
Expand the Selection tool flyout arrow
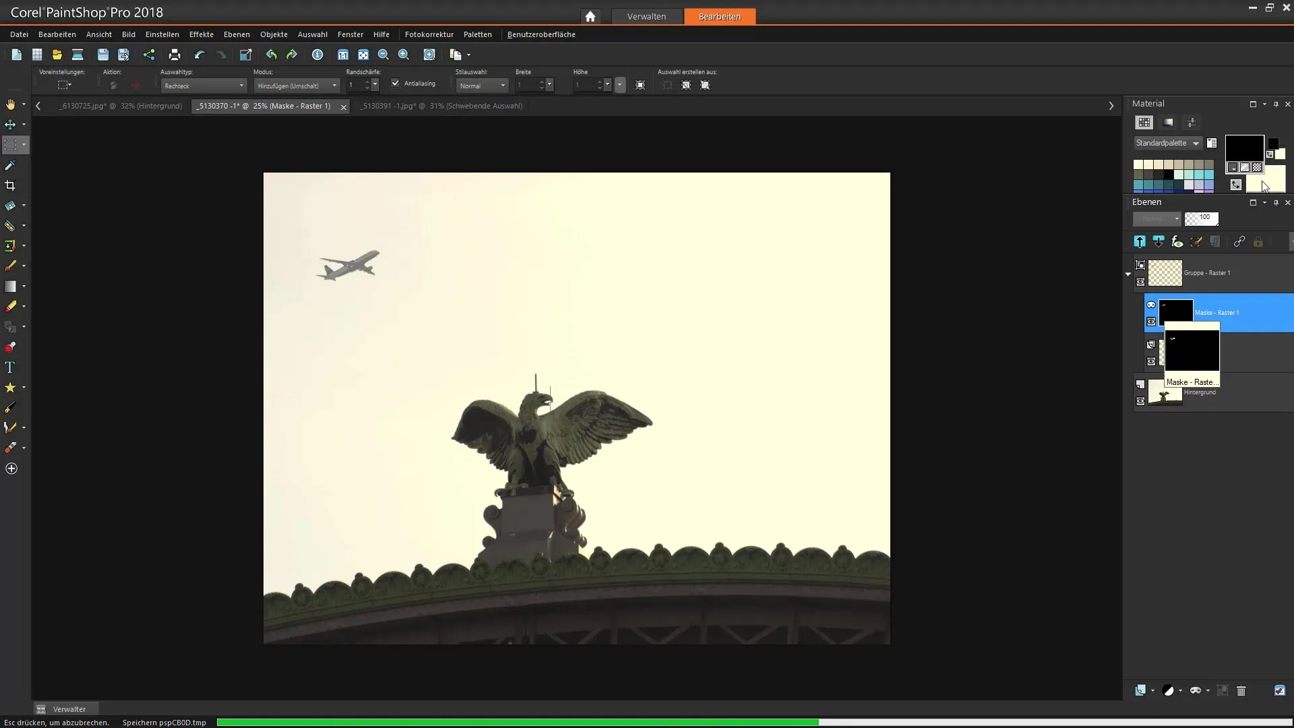(24, 145)
